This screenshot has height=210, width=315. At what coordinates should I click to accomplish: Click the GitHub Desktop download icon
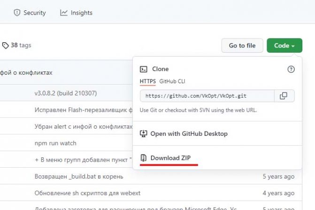[144, 133]
